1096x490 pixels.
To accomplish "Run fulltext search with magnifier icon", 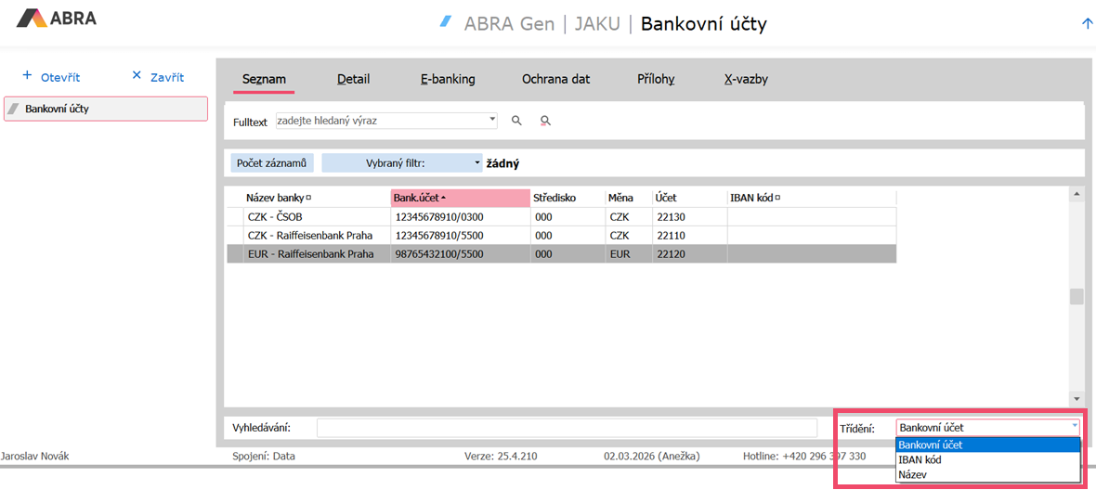I will (x=516, y=121).
